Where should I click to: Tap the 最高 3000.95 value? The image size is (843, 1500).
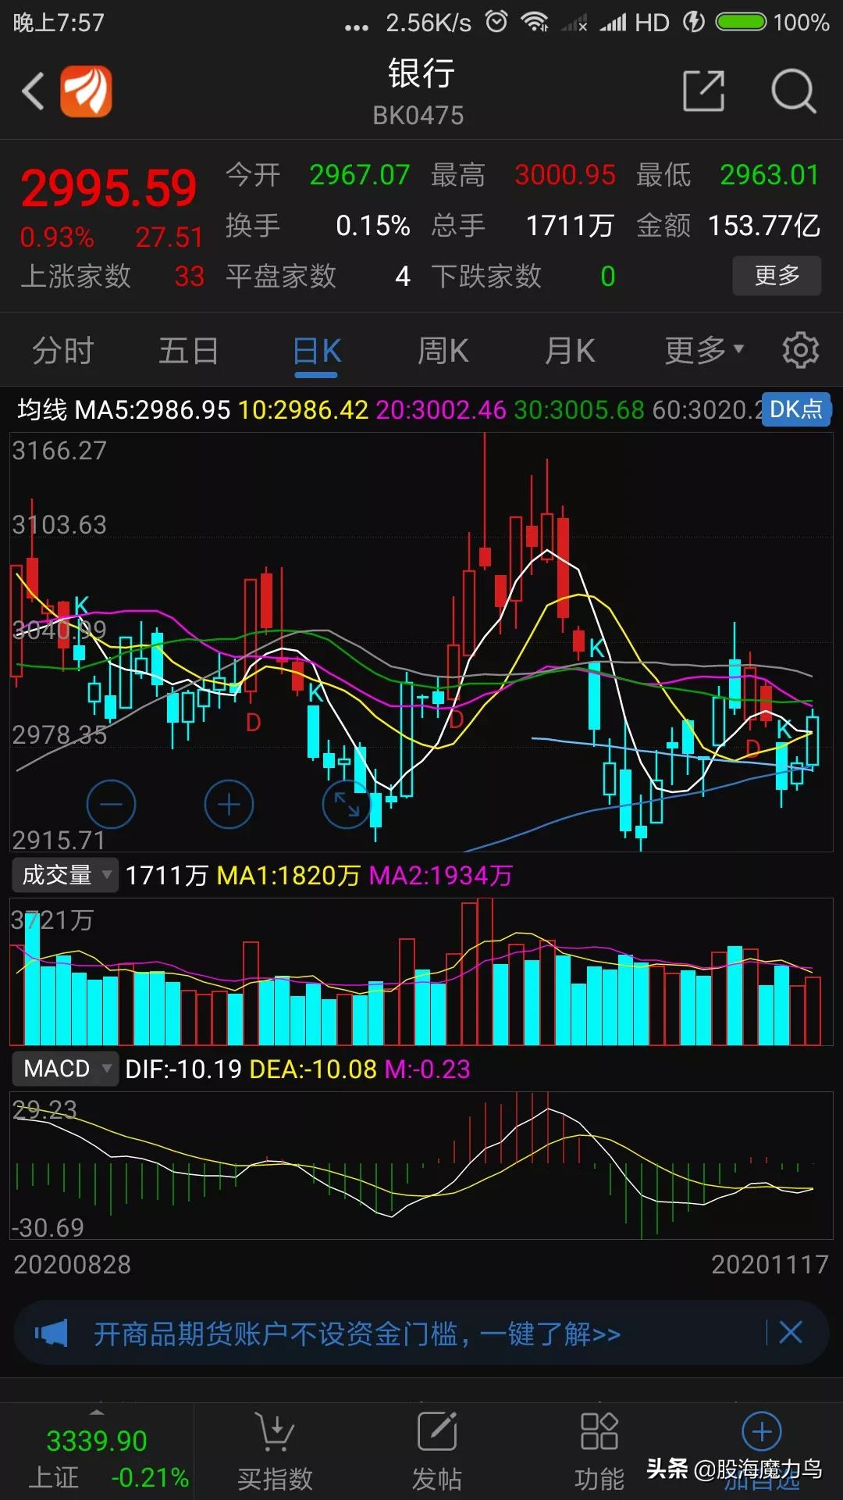click(x=565, y=175)
